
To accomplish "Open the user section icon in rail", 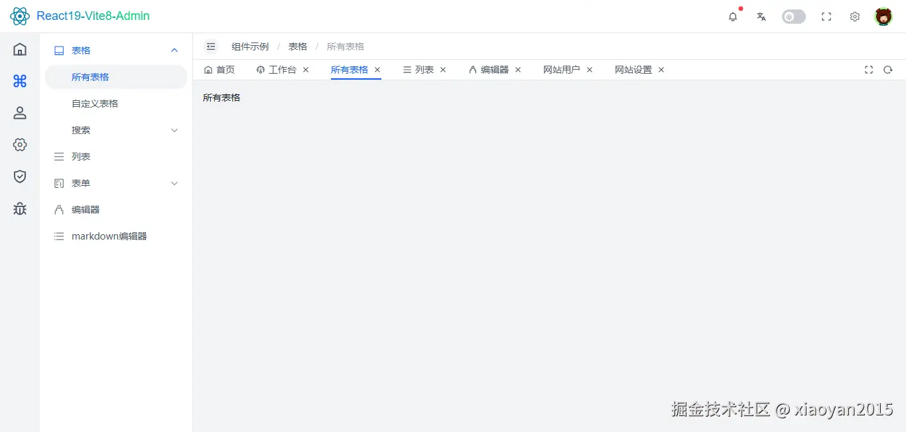I will click(x=20, y=113).
